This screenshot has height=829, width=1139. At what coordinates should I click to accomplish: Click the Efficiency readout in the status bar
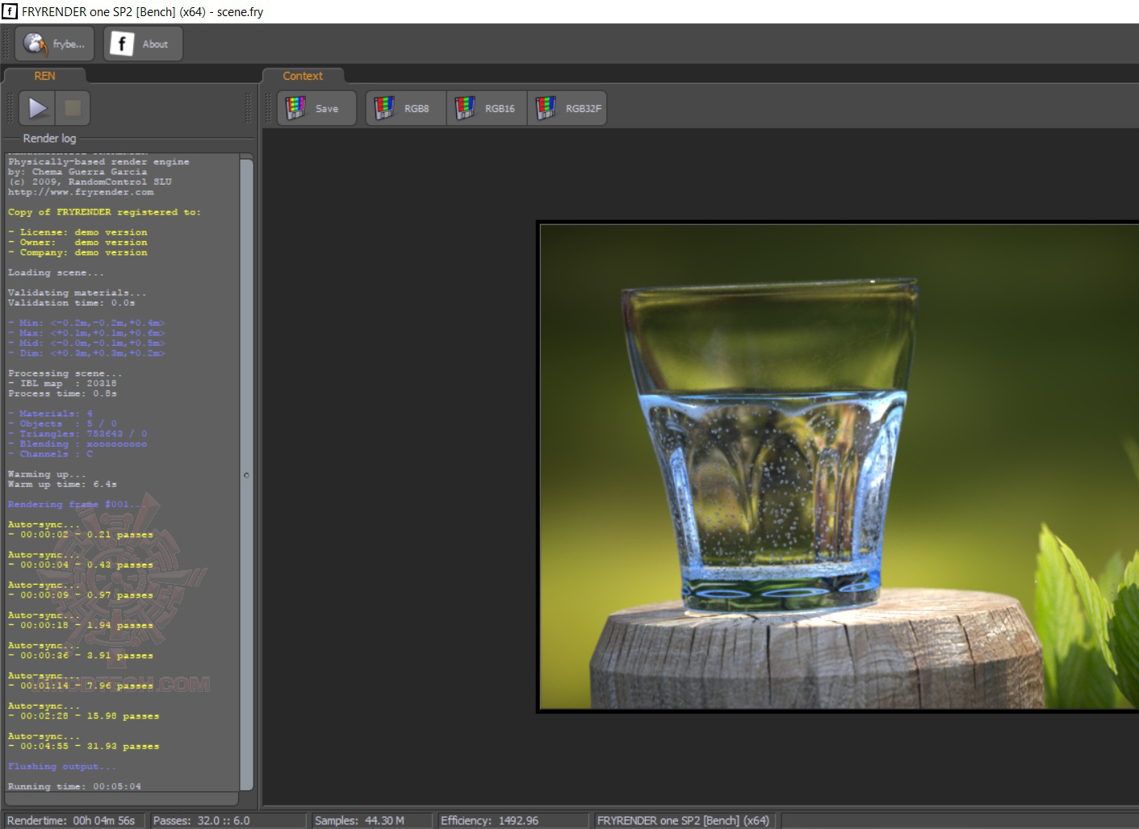[x=489, y=820]
